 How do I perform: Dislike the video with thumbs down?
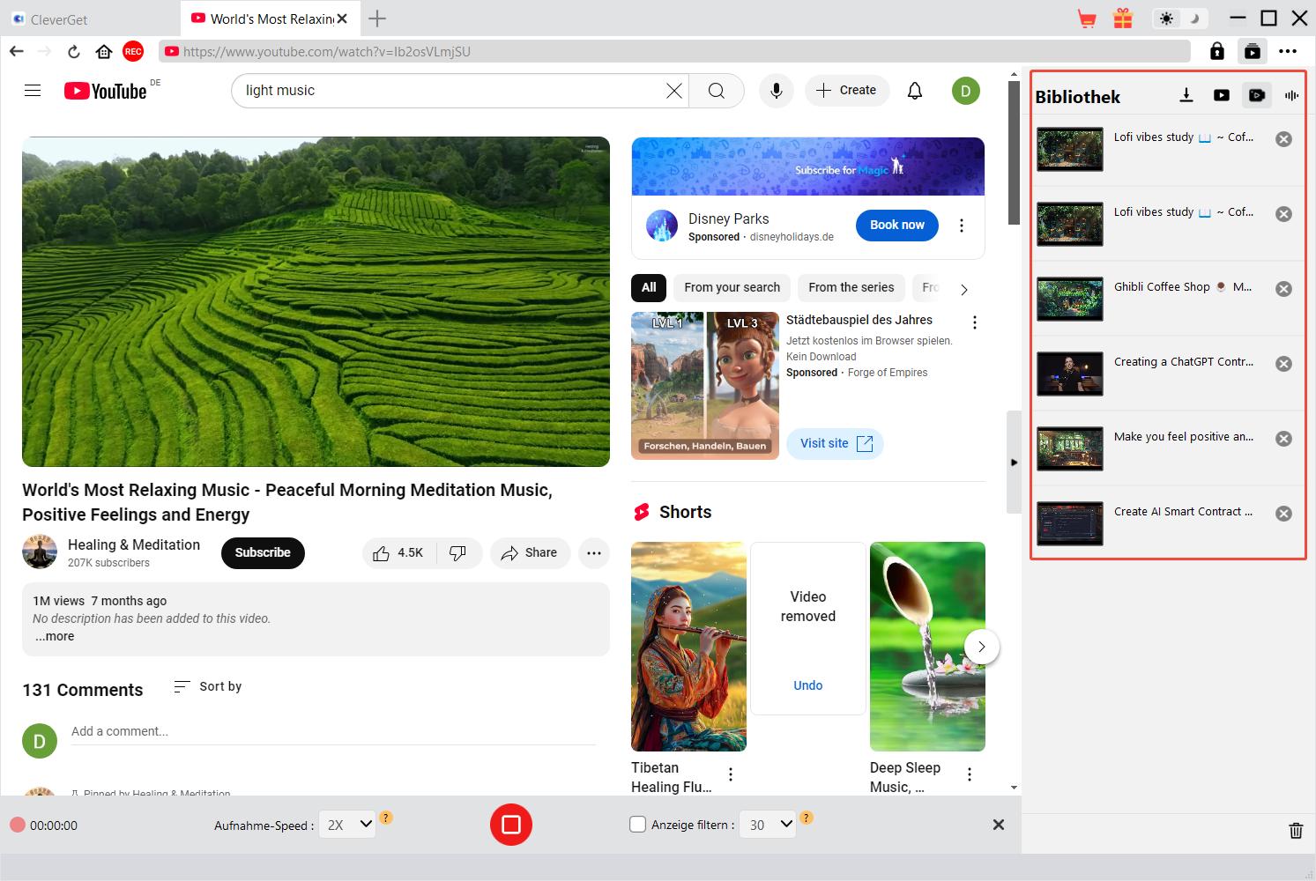coord(457,552)
